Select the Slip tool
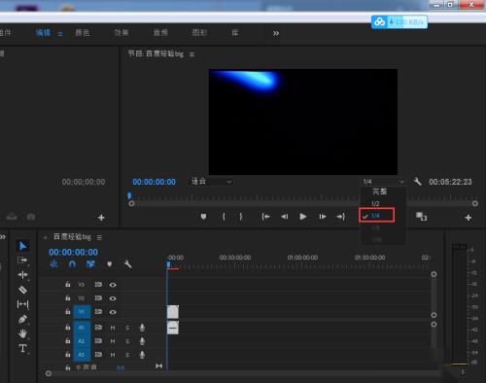 point(22,304)
